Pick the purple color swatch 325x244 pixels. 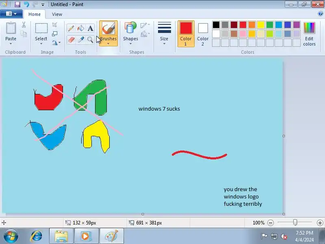tap(297, 25)
